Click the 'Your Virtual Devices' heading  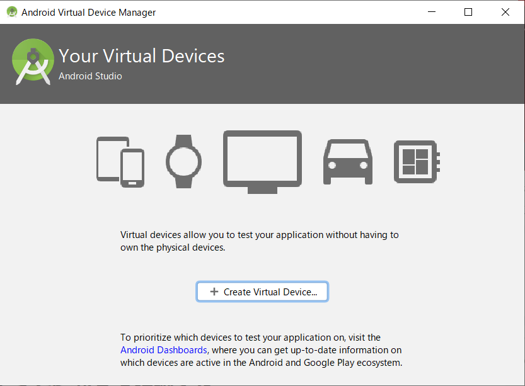142,55
